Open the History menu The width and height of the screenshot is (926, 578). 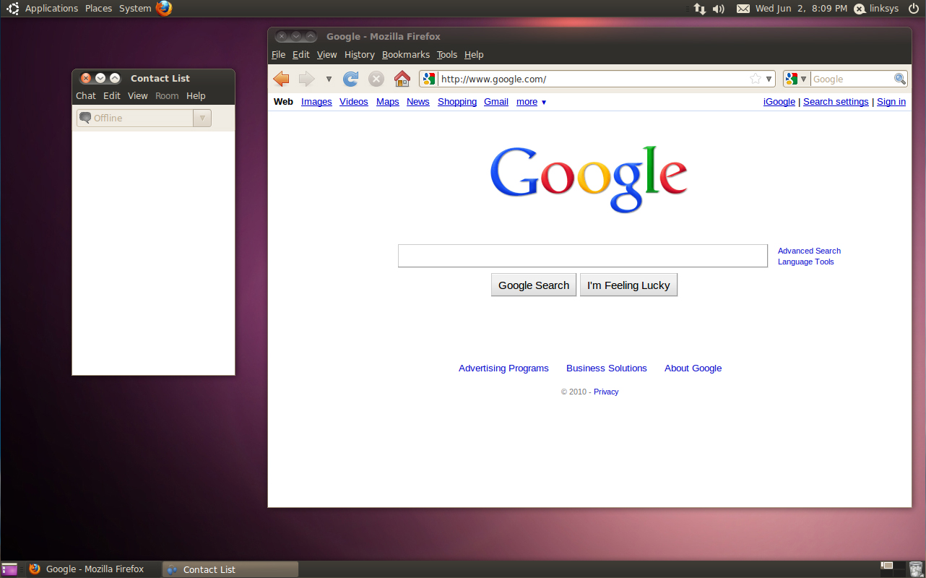360,55
